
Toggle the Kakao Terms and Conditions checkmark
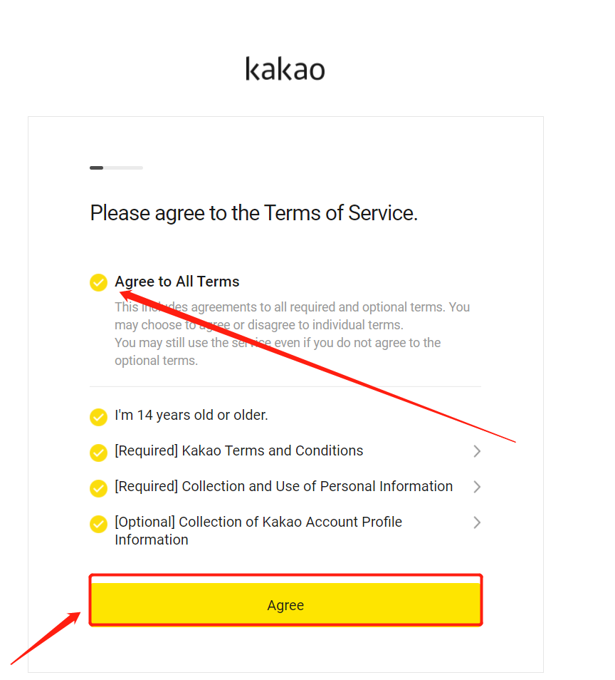coord(98,453)
